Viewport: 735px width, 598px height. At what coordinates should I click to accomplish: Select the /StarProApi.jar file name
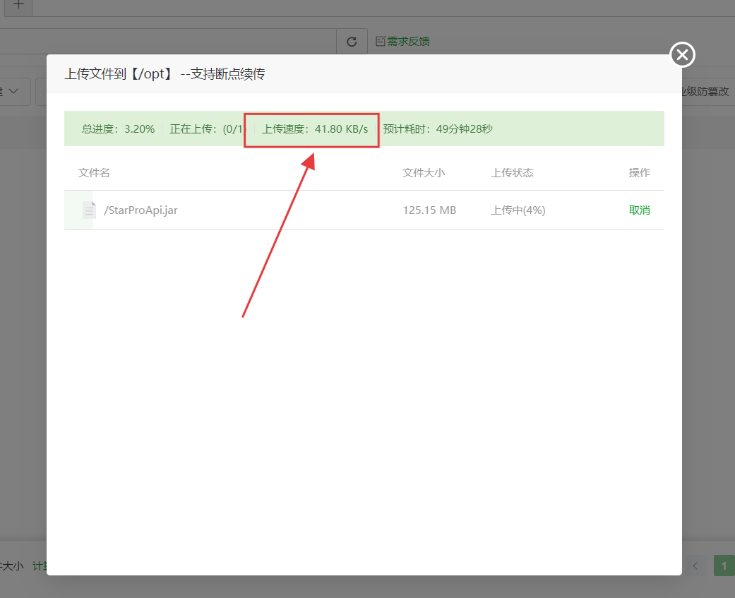point(141,210)
